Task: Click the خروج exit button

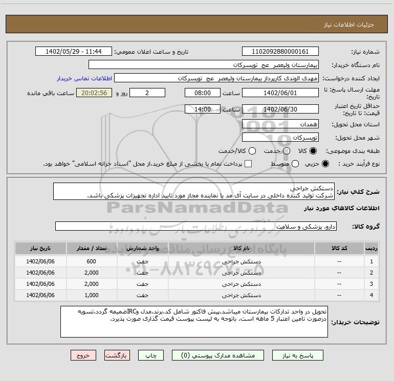Action: pos(83,355)
